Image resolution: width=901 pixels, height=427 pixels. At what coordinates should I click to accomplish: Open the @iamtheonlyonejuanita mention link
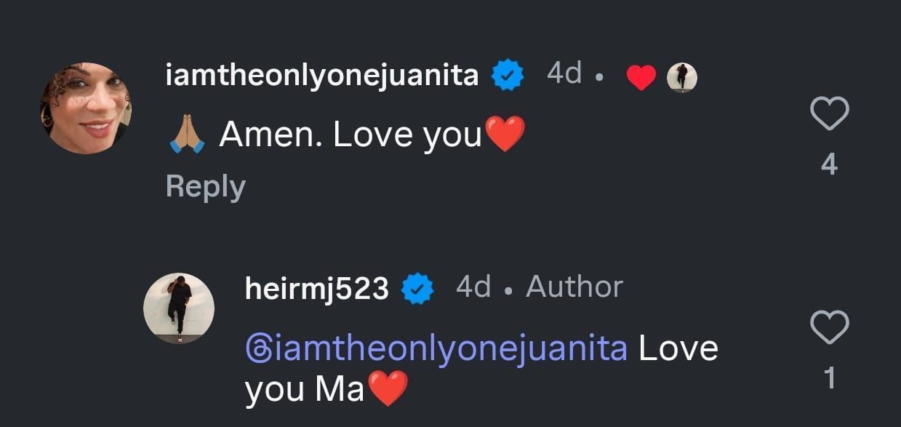pos(436,348)
